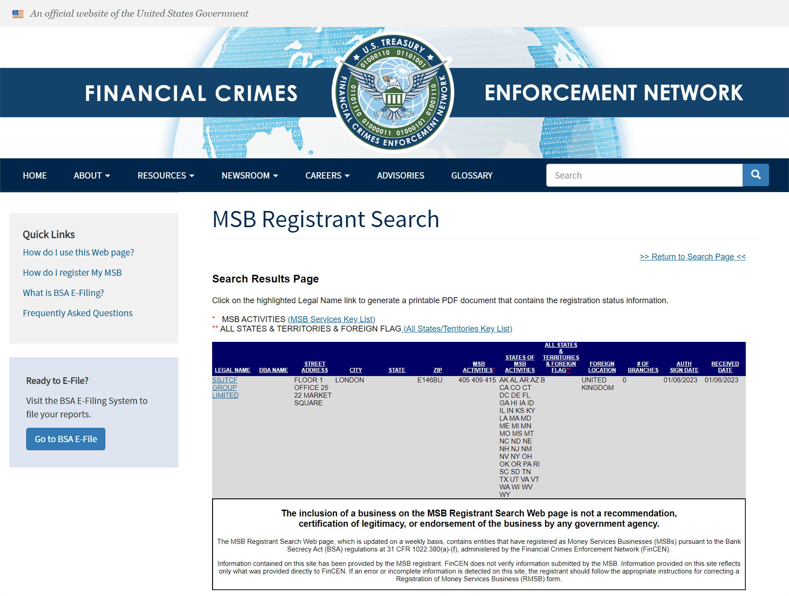This screenshot has width=789, height=596.
Task: Go to the HOME nav item
Action: 35,175
